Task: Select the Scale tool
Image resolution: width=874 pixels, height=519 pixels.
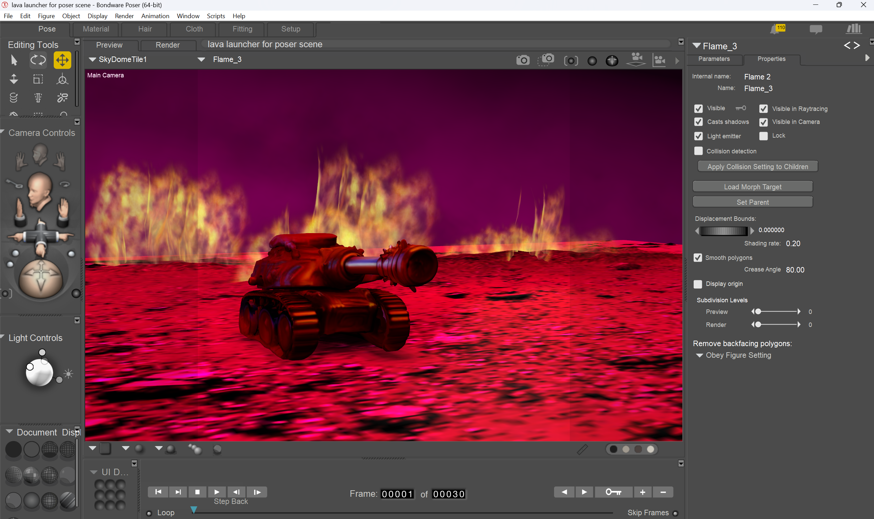Action: tap(38, 79)
